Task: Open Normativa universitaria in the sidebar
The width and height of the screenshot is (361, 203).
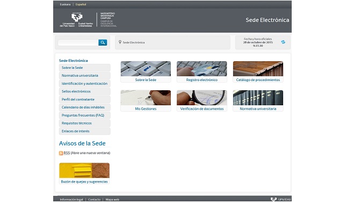Action: pos(85,76)
